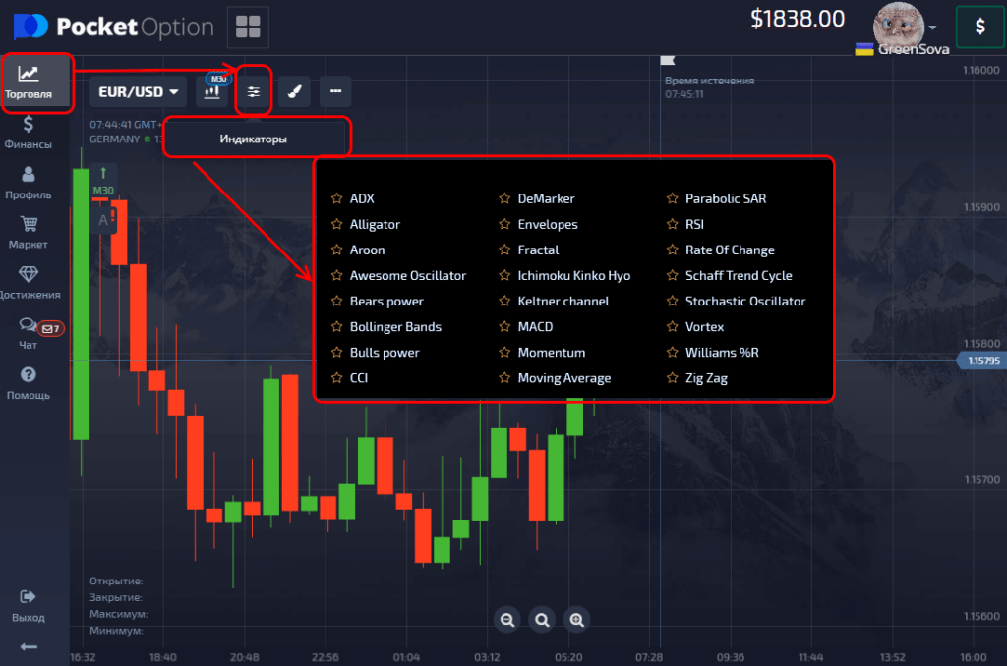Click the zoom out magnifier icon
Screen dimensions: 1007x666
(507, 619)
